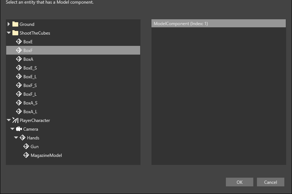Collapse the PlayerCharacter node
The image size is (292, 194).
click(9, 120)
